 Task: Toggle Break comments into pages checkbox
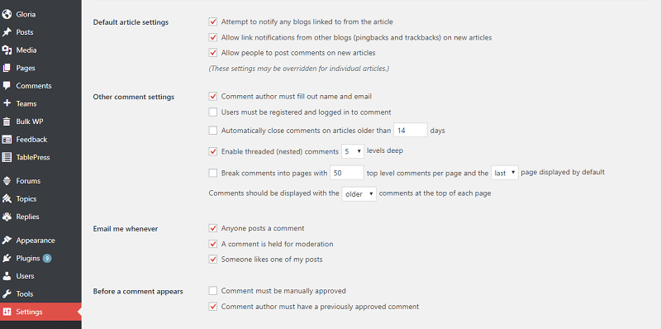pyautogui.click(x=213, y=173)
